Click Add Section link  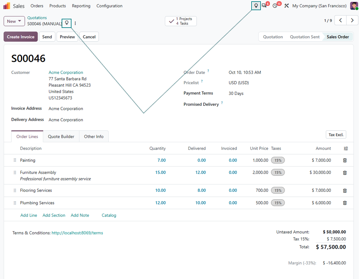[54, 216]
